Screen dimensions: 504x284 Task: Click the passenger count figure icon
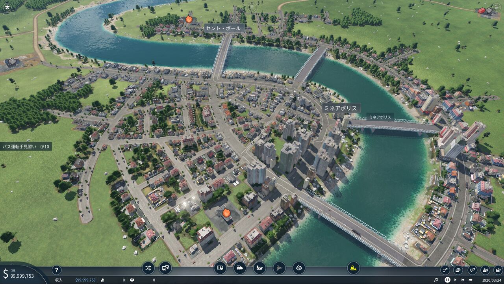[102, 280]
